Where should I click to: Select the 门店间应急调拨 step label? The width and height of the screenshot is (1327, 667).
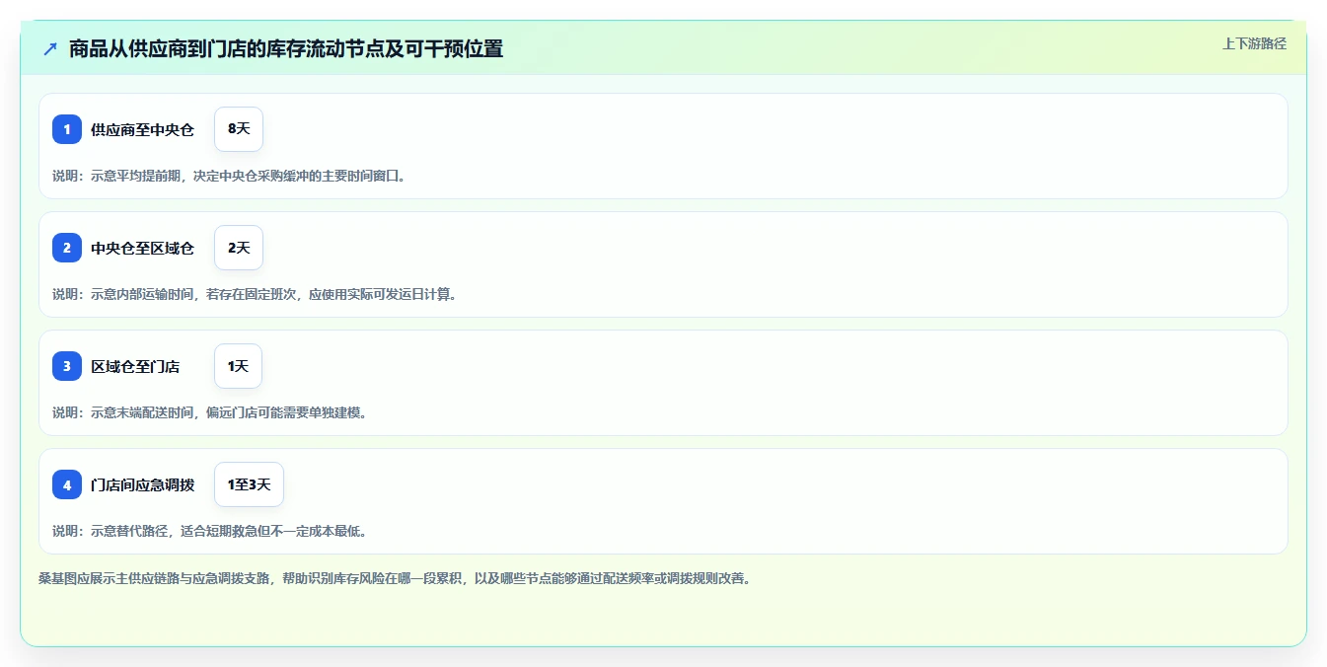click(x=142, y=484)
